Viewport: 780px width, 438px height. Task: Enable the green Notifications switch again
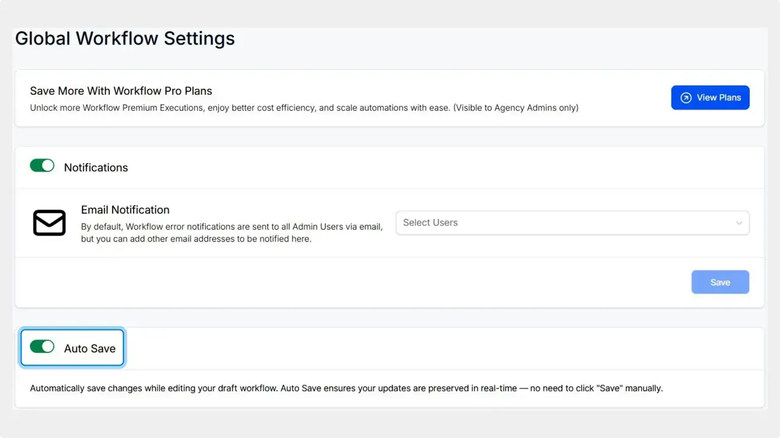pos(41,165)
